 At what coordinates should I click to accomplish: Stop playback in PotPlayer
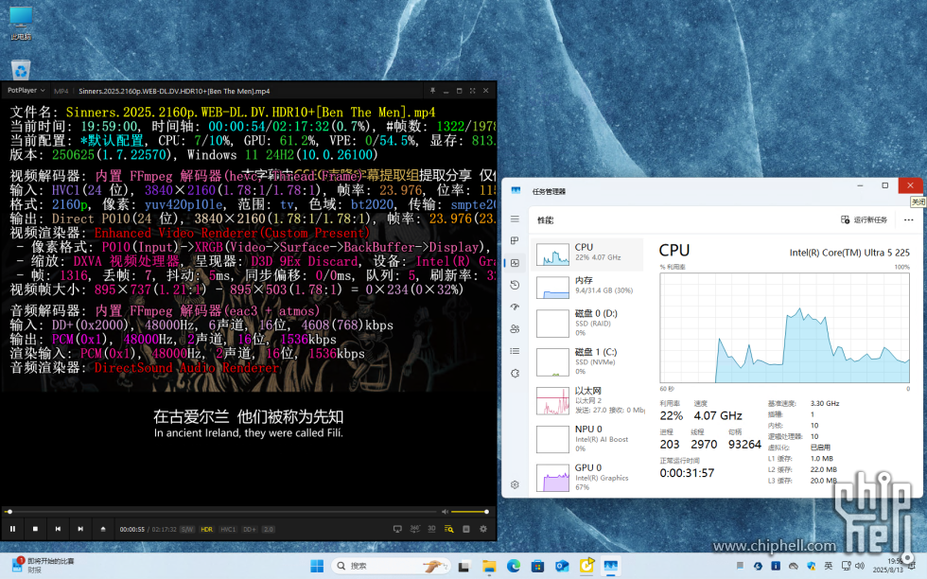35,529
